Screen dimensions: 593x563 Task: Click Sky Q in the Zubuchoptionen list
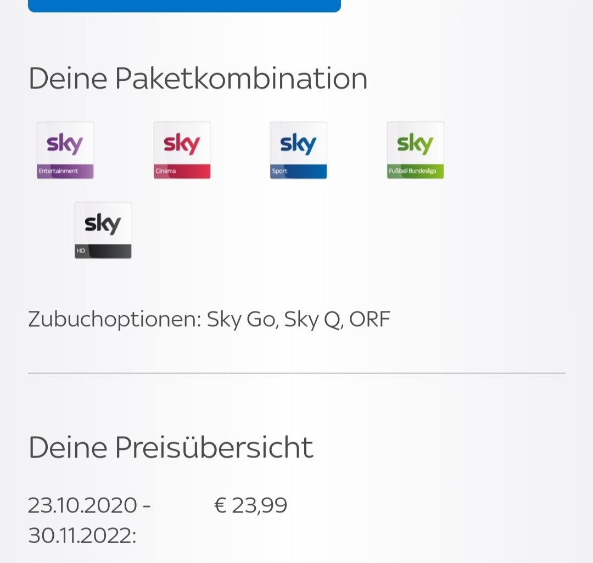click(x=314, y=320)
